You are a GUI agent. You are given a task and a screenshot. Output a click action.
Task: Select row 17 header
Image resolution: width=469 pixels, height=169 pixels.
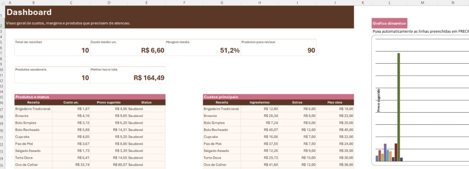coord(2,109)
